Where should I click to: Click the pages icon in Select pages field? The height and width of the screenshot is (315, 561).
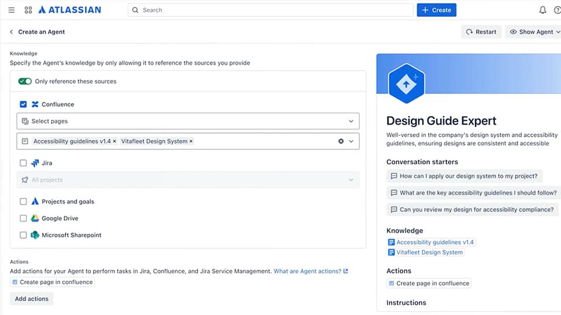coord(25,121)
